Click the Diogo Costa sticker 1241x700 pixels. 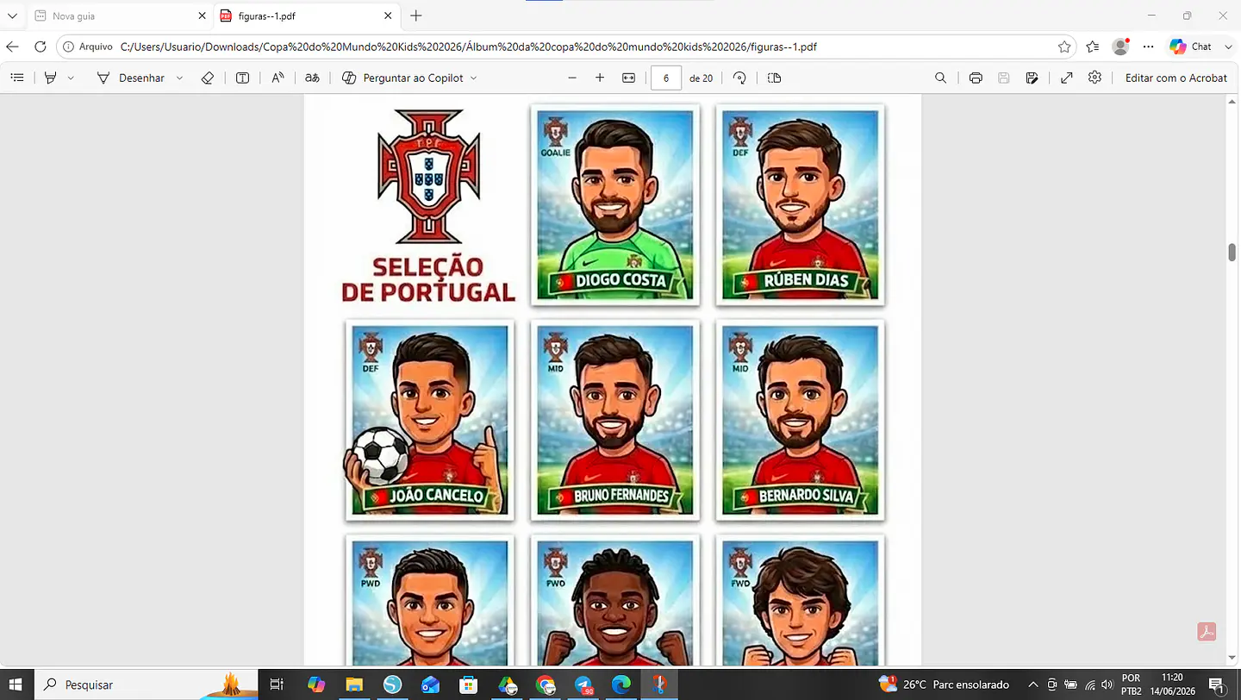[x=615, y=205]
